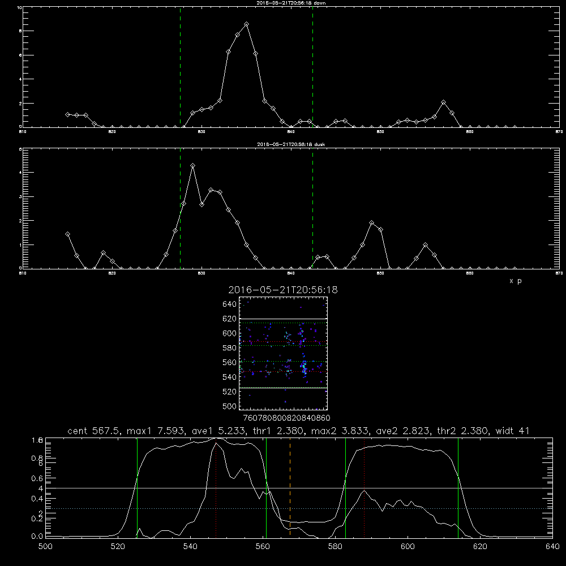Click the tallest peak marker in dusk plot
566x566 pixels.
coord(193,166)
